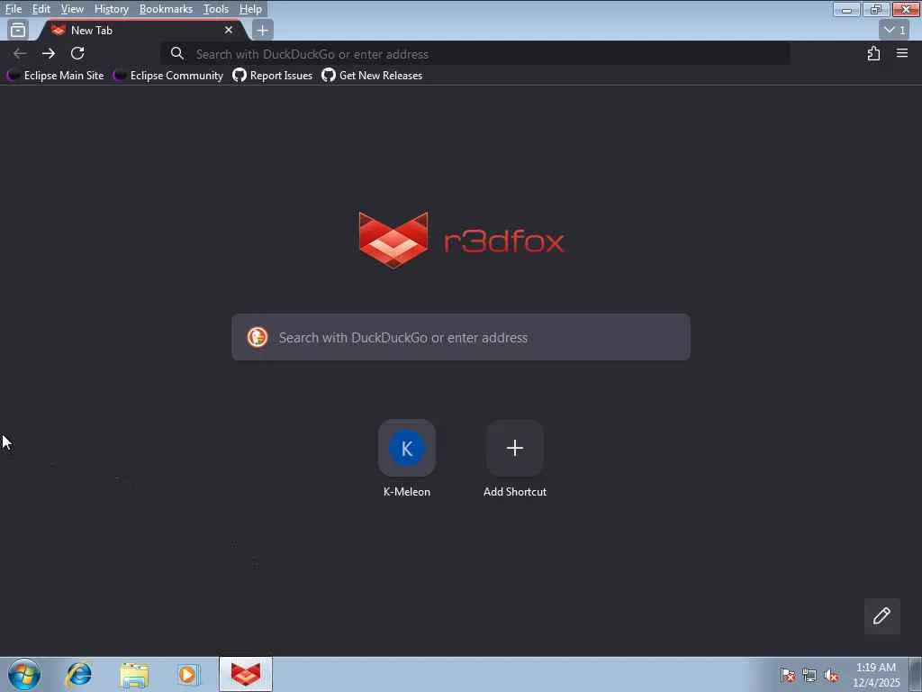Open the Bookmarks menu
The width and height of the screenshot is (922, 692).
(x=166, y=9)
